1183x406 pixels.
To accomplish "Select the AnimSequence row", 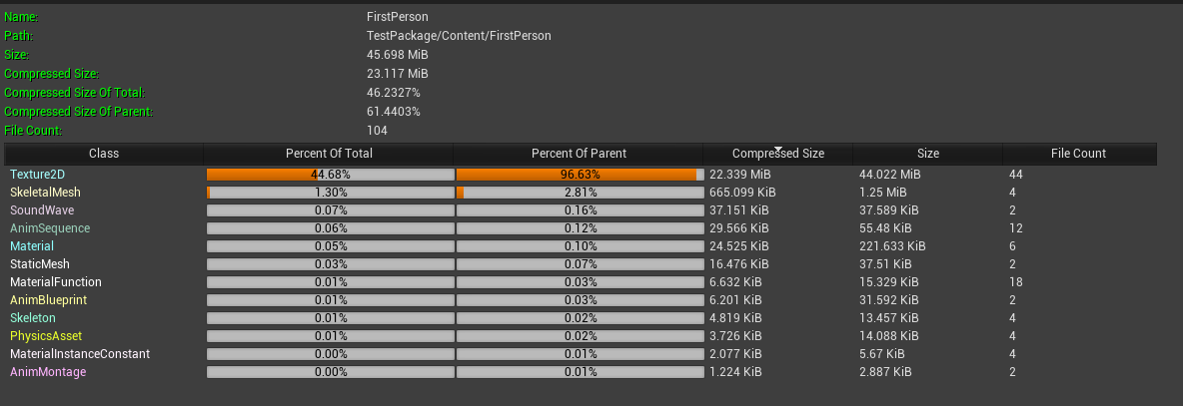I will pos(50,228).
